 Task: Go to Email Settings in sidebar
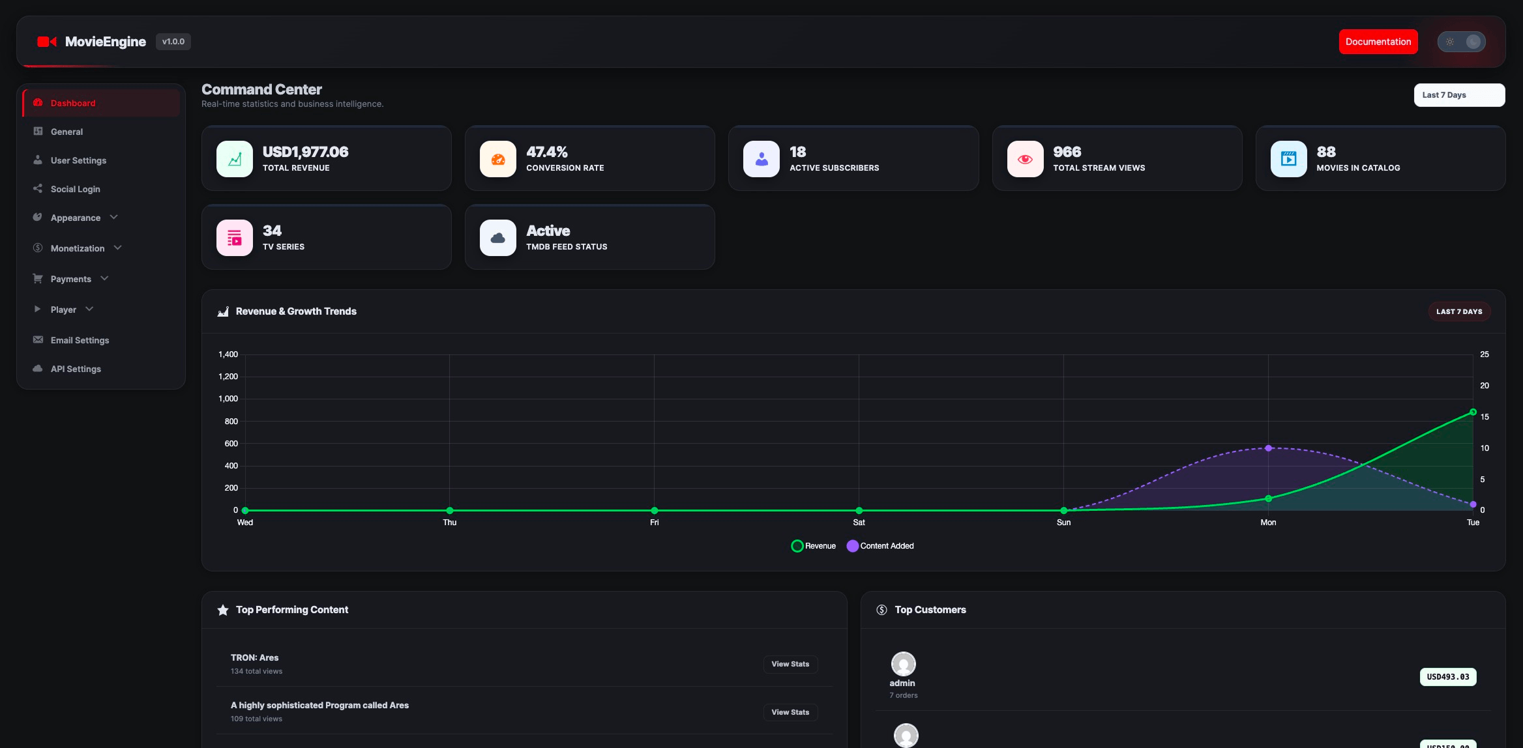pyautogui.click(x=80, y=340)
